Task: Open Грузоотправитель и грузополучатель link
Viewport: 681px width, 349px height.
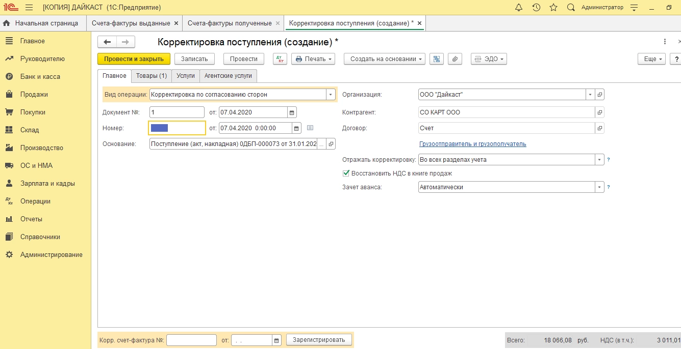Action: point(472,144)
